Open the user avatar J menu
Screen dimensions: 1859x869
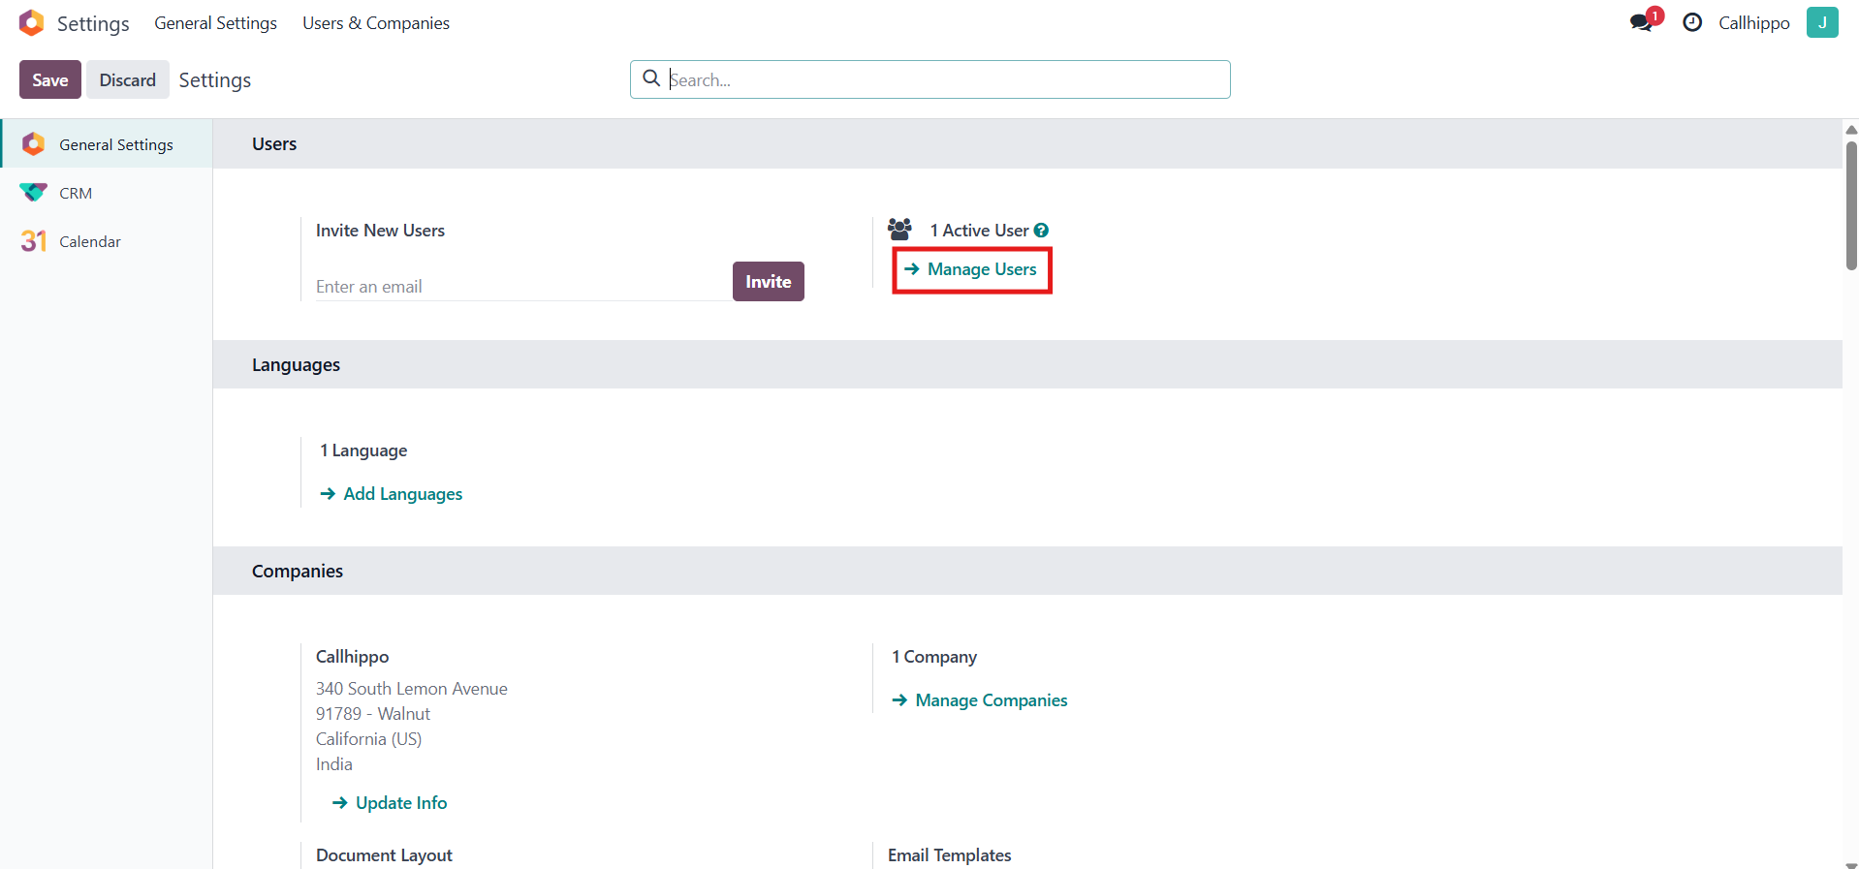tap(1822, 22)
